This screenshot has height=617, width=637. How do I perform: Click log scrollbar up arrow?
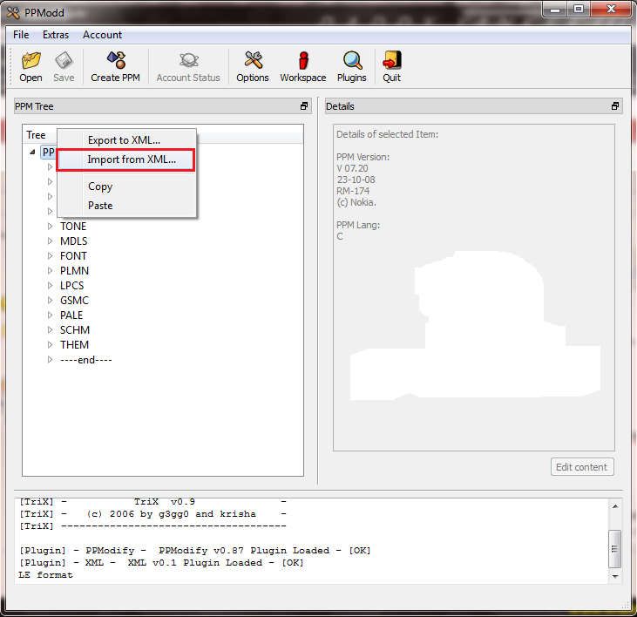point(615,506)
